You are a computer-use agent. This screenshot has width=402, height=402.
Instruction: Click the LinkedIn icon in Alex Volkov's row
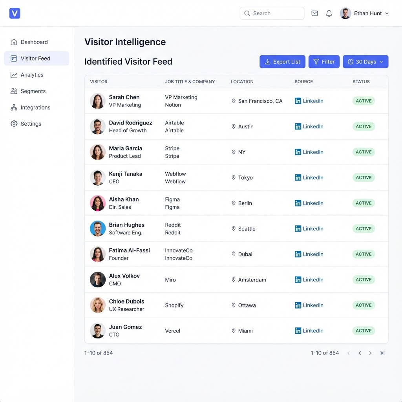[x=298, y=280]
